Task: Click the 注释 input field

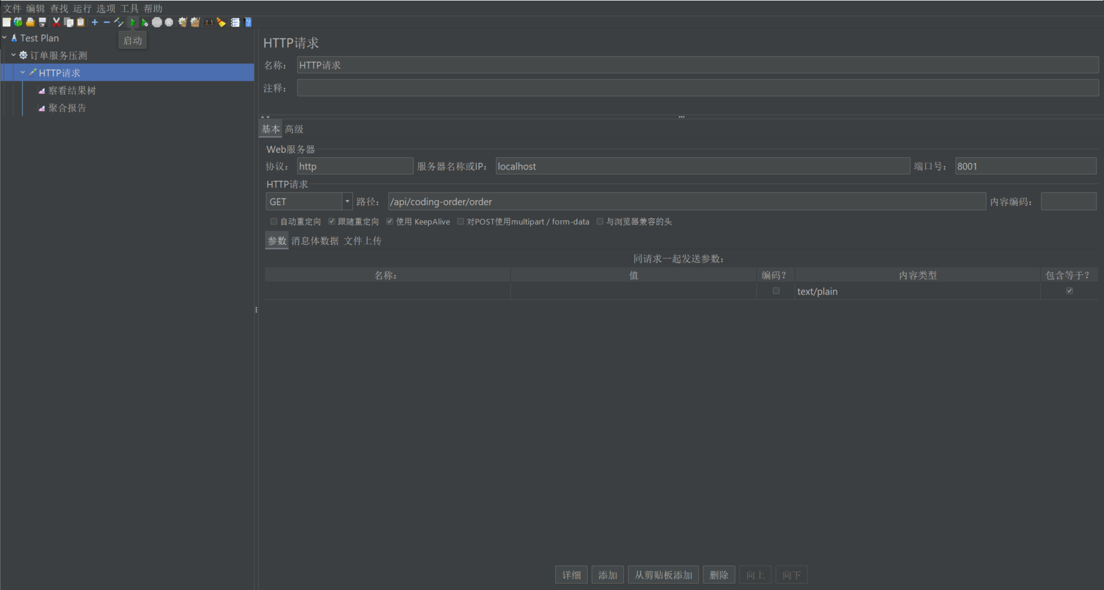Action: click(697, 88)
